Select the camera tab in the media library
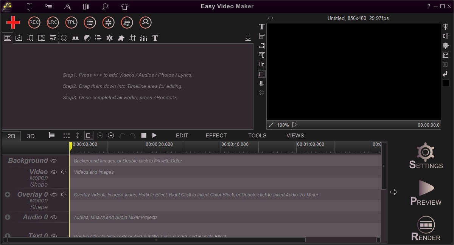 [x=19, y=38]
